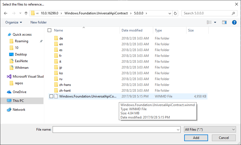
Task: Click the Add button
Action: [196, 138]
